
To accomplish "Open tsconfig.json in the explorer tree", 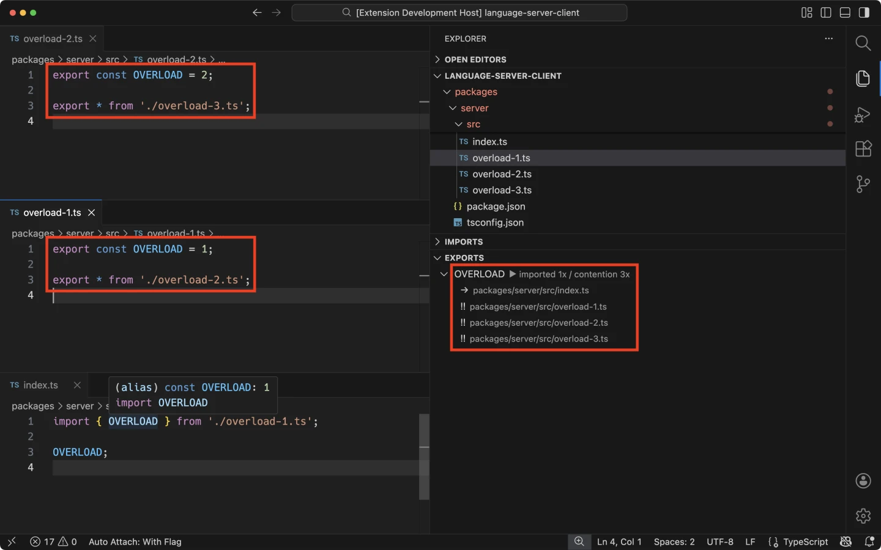I will coord(494,222).
